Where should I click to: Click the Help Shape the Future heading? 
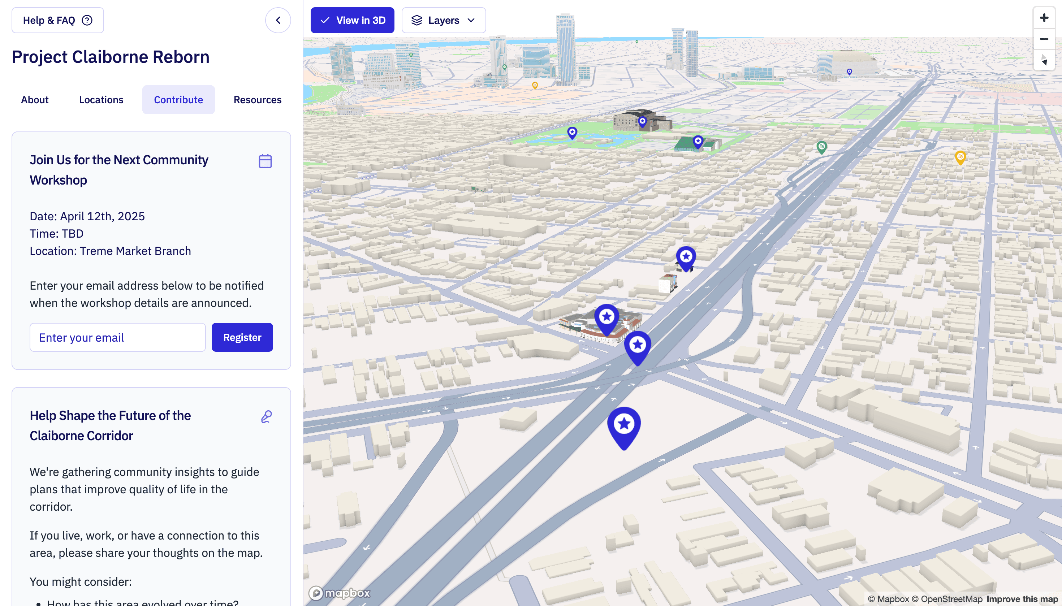pyautogui.click(x=110, y=425)
